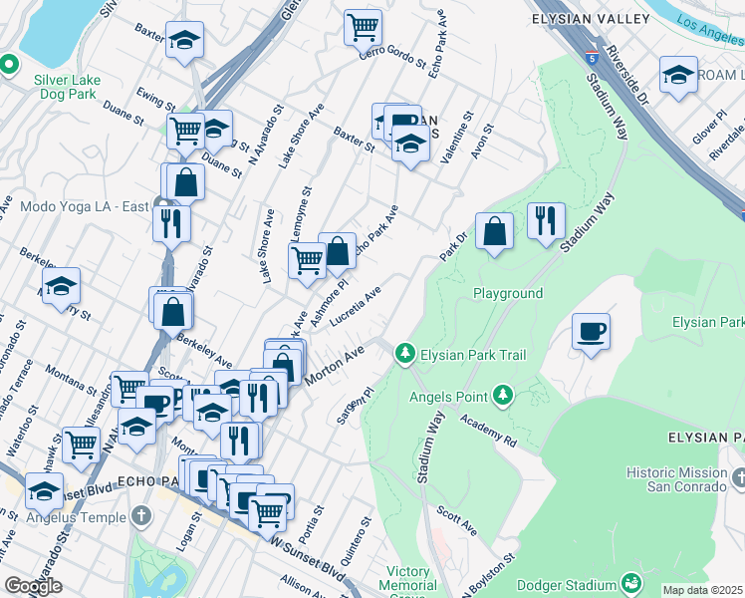Select the shopping bag marker by Park Dr
Screen dimensions: 745x598
point(494,232)
